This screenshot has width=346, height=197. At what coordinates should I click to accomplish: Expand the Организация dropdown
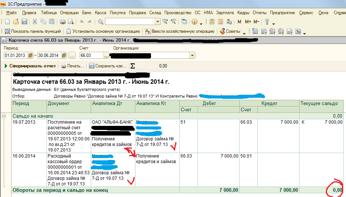(x=192, y=55)
